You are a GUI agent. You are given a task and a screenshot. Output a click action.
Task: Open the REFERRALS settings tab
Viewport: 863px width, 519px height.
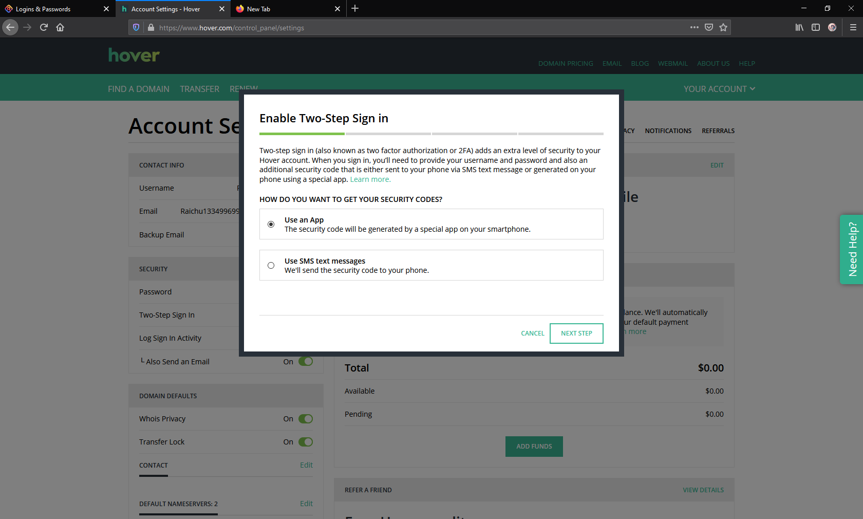(718, 131)
